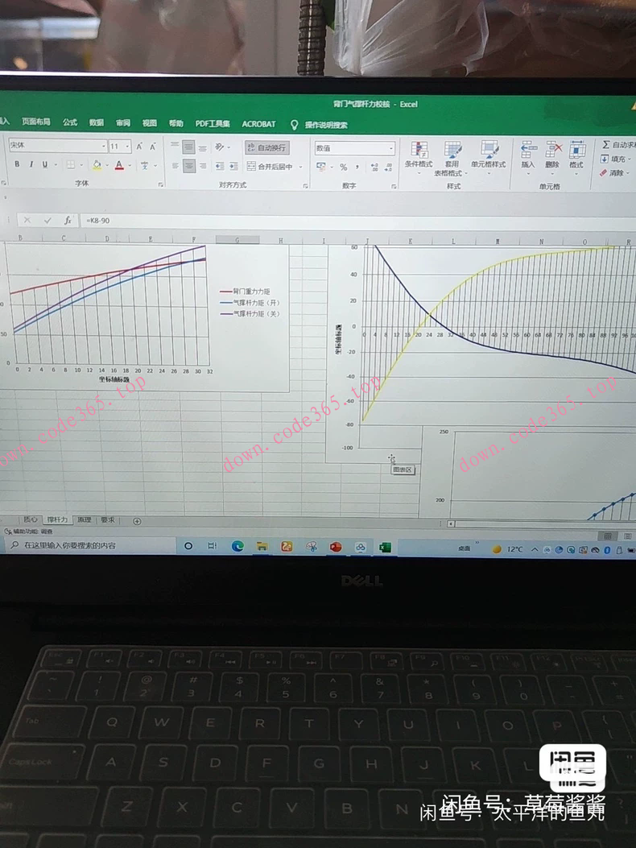
Task: Decrease decimal places
Action: (388, 168)
